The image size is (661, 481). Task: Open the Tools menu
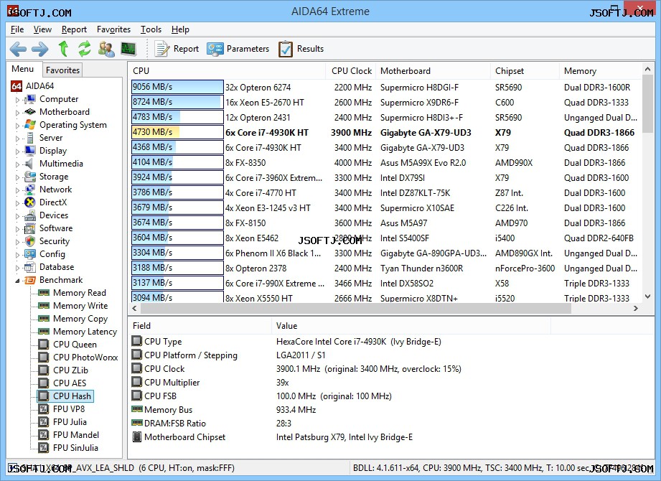point(151,29)
